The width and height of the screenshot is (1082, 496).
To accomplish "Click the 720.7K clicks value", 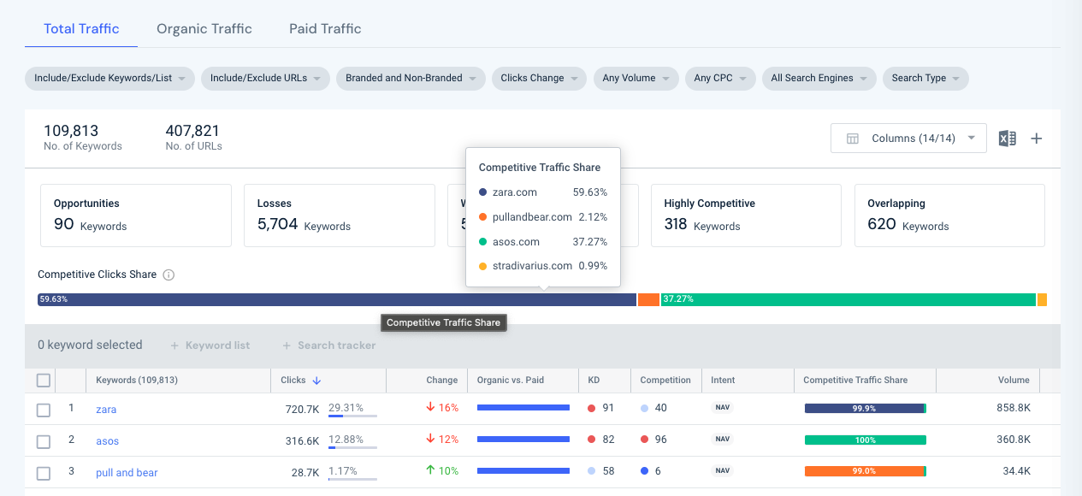I will [x=302, y=410].
